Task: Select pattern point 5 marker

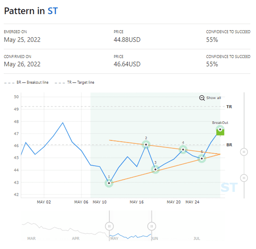Action: point(202,159)
